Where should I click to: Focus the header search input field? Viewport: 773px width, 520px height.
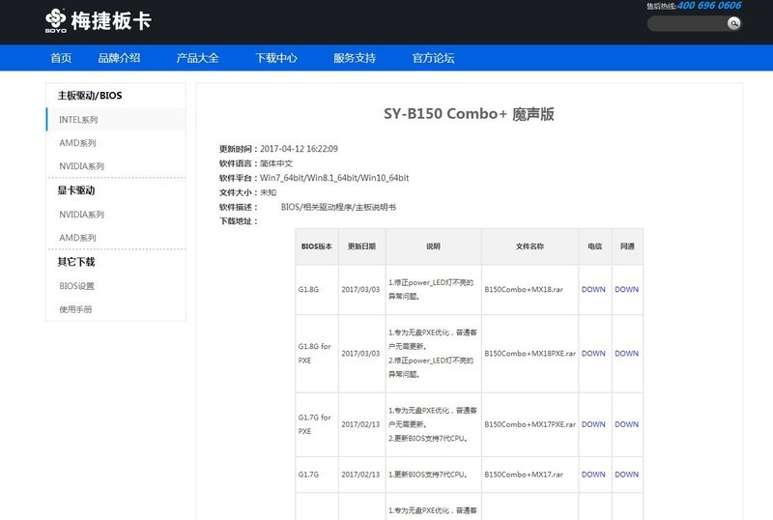point(687,23)
